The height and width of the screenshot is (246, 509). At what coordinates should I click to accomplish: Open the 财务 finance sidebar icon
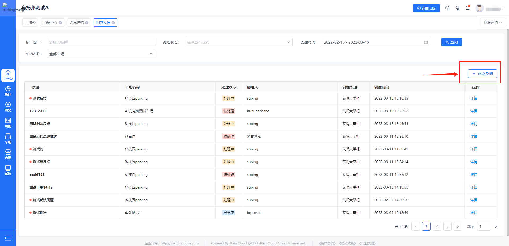(x=8, y=107)
